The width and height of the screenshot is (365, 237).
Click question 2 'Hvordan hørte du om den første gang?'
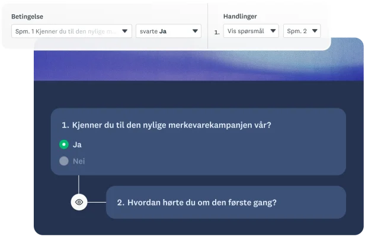[x=202, y=203]
